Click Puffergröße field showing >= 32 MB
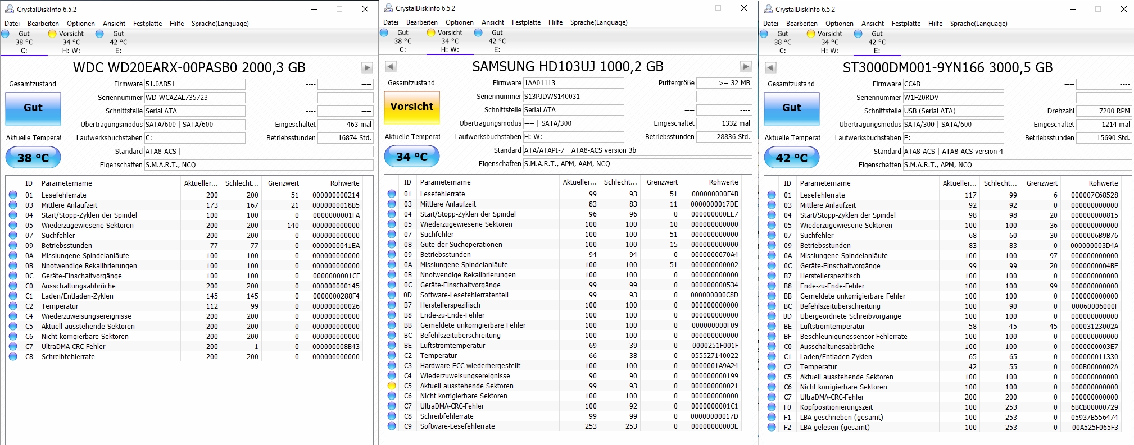This screenshot has width=1134, height=445. click(724, 83)
